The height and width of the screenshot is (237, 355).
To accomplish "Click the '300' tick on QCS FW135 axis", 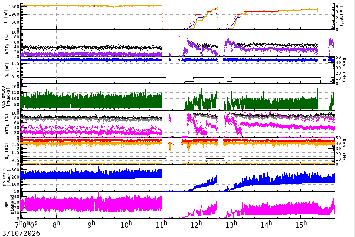I will [x=15, y=170].
